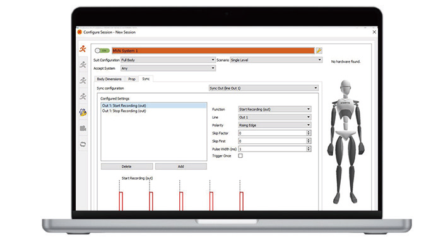Switch to the Prop tab
Image resolution: width=431 pixels, height=242 pixels.
click(x=132, y=79)
